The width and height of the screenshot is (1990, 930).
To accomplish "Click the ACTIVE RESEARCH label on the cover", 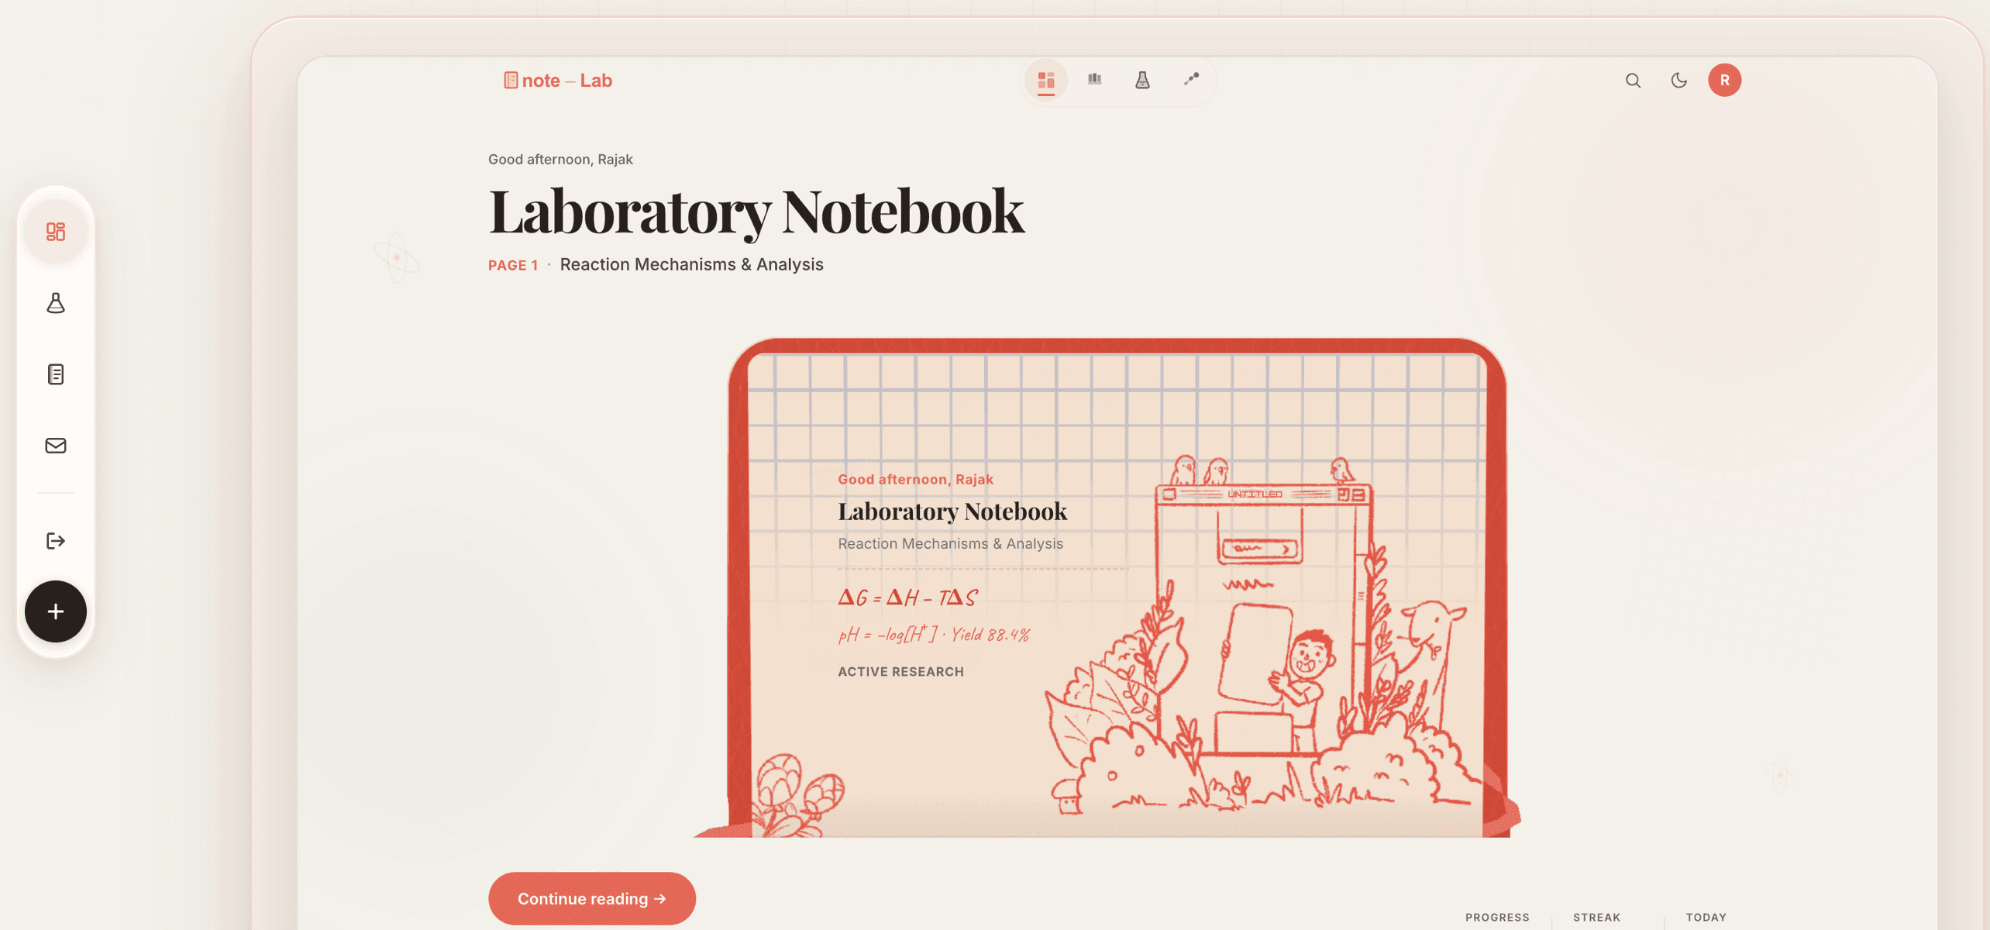I will pyautogui.click(x=900, y=672).
